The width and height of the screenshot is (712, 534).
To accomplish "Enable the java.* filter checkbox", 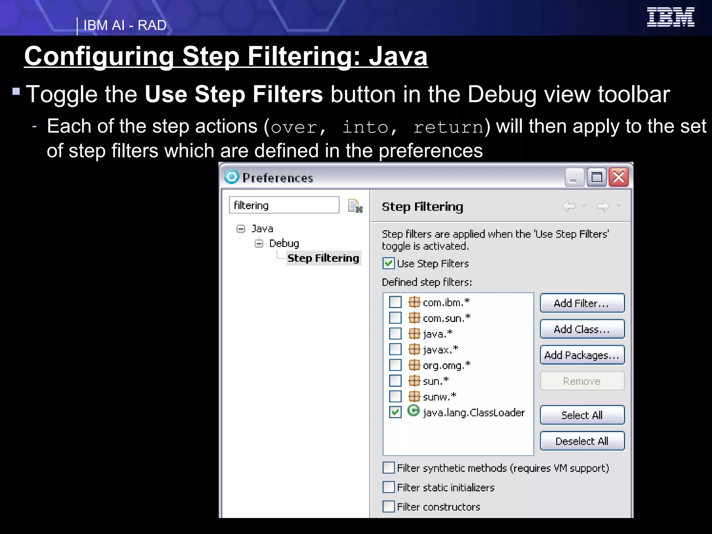I will pyautogui.click(x=395, y=333).
